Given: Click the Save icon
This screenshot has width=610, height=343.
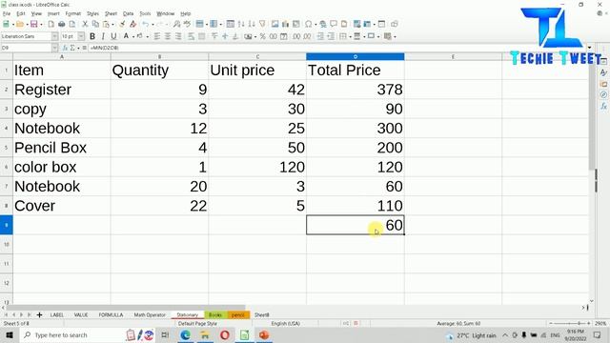Looking at the screenshot, I should coord(34,24).
